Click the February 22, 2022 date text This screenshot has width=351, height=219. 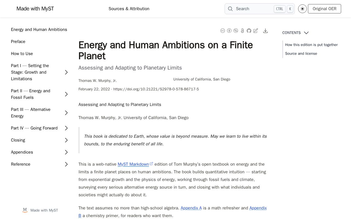point(94,89)
